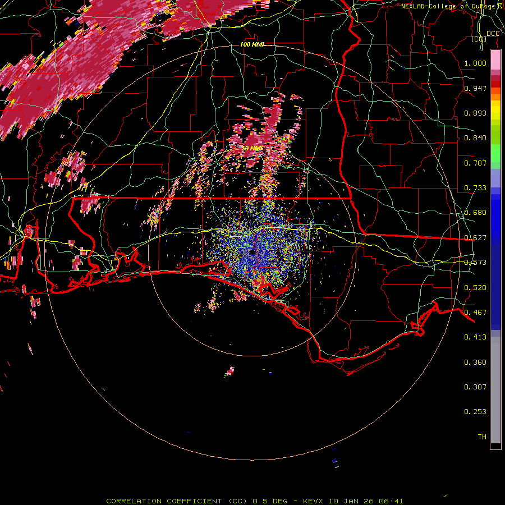Select the 0.893 scale label
The height and width of the screenshot is (505, 505).
point(475,113)
